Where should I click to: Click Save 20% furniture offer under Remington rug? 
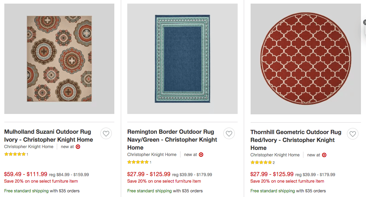[164, 181]
